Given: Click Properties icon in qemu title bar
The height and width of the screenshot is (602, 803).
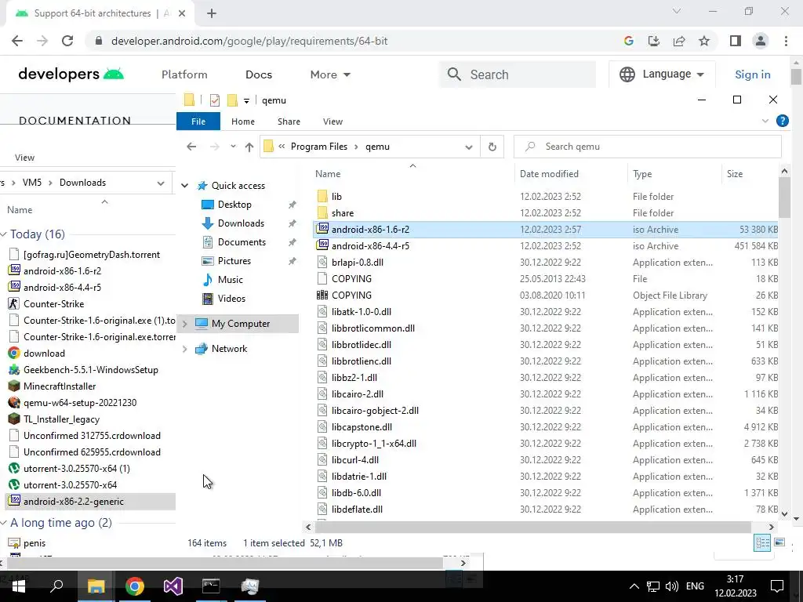Looking at the screenshot, I should point(215,100).
